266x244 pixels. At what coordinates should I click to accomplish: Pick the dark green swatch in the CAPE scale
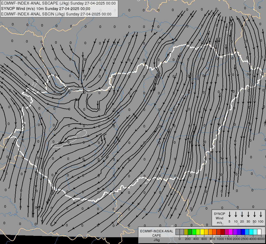coord(190,232)
